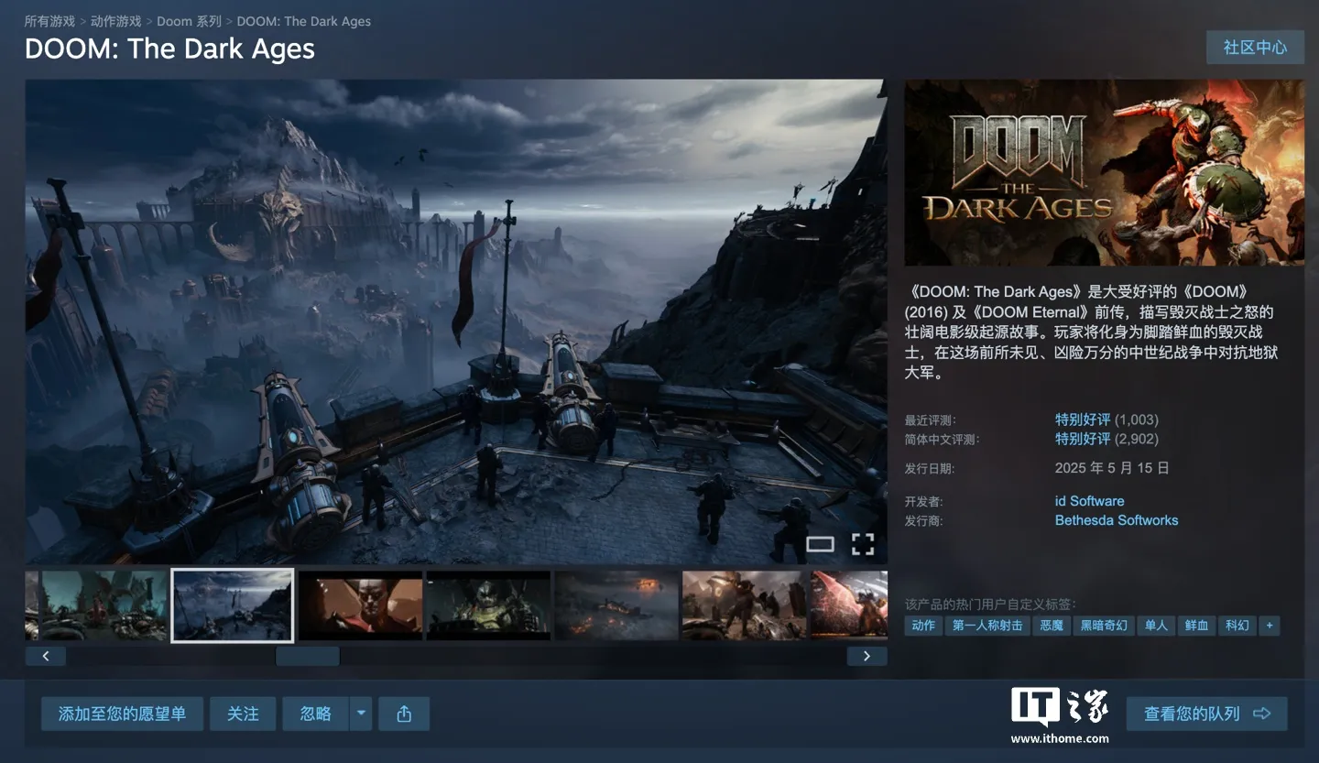Select the currently highlighted rampart overlook thumbnail
Screen dimensions: 1319x763
(233, 605)
